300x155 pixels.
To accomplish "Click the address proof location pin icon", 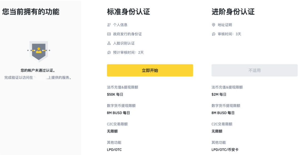I will pyautogui.click(x=214, y=25).
